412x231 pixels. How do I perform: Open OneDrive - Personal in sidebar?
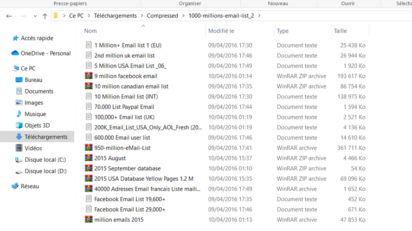[x=46, y=54]
